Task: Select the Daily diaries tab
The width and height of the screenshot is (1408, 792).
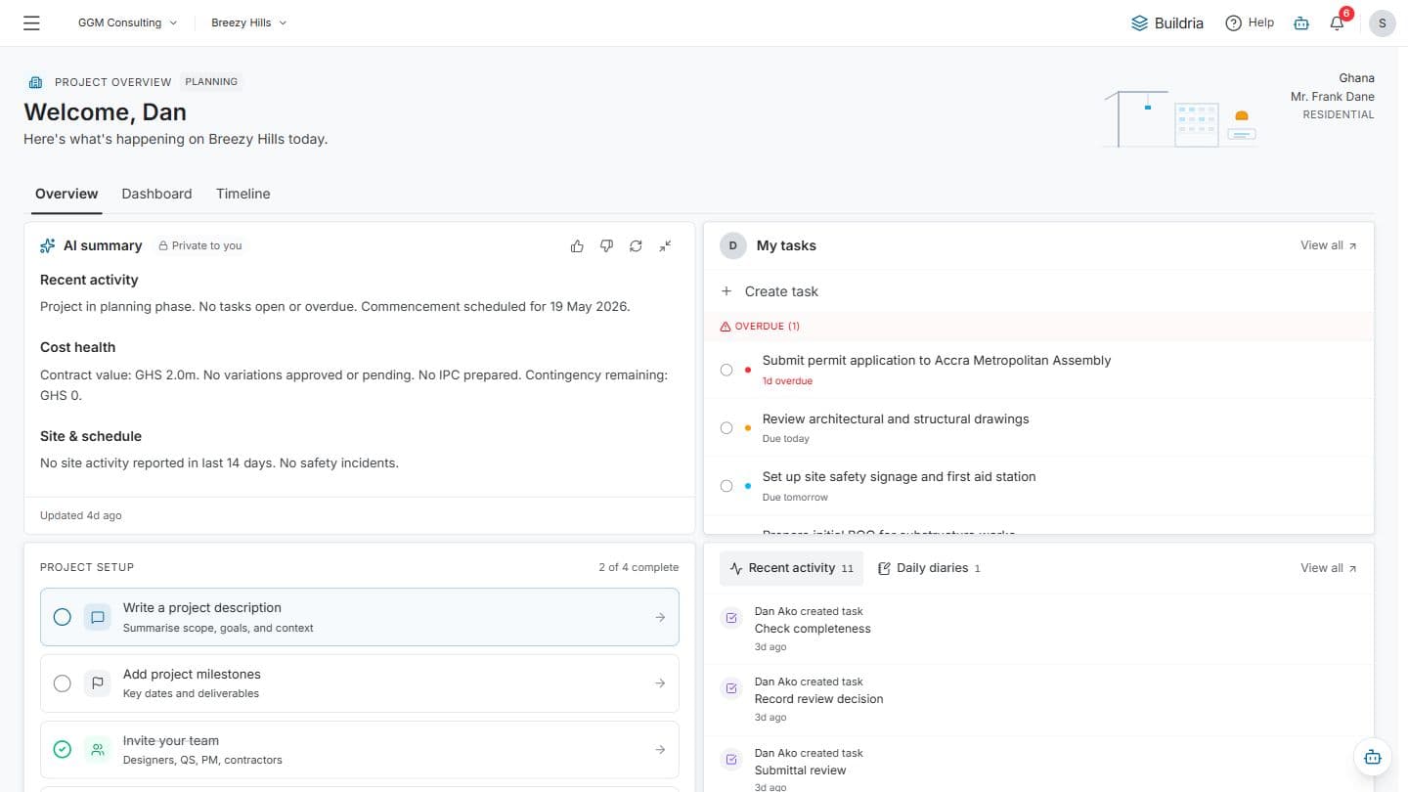Action: 928,568
